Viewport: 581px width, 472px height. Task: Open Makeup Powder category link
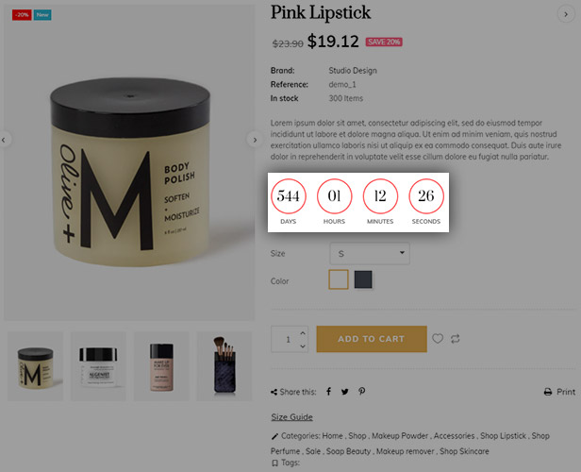pos(400,436)
